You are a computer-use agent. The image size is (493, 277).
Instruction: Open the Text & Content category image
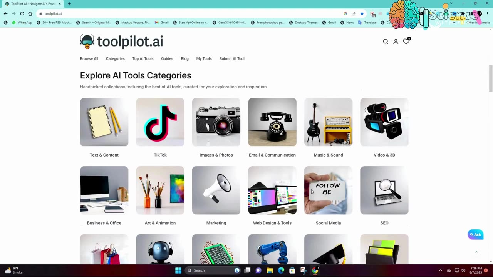104,122
